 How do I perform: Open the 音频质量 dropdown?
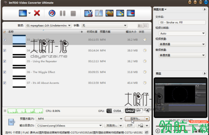(x=182, y=55)
